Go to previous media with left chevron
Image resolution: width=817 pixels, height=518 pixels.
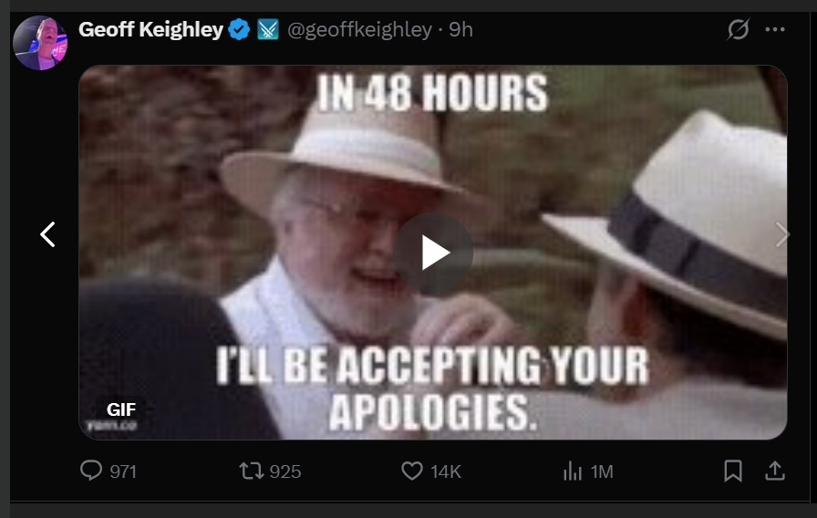(x=48, y=234)
